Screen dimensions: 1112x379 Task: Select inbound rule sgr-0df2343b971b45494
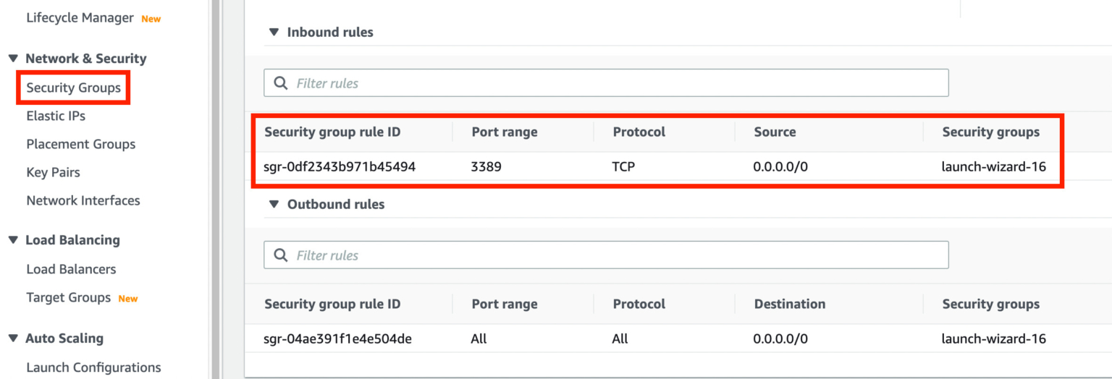tap(340, 166)
